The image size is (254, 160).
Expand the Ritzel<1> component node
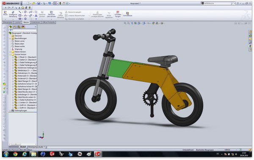pos(13,57)
